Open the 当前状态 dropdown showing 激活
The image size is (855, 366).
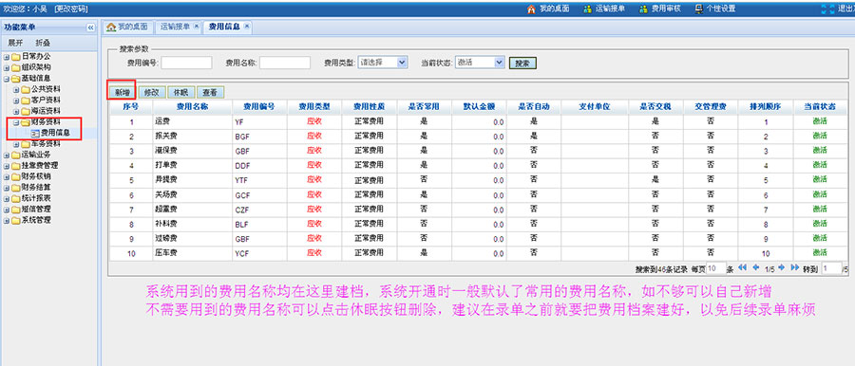tap(480, 62)
